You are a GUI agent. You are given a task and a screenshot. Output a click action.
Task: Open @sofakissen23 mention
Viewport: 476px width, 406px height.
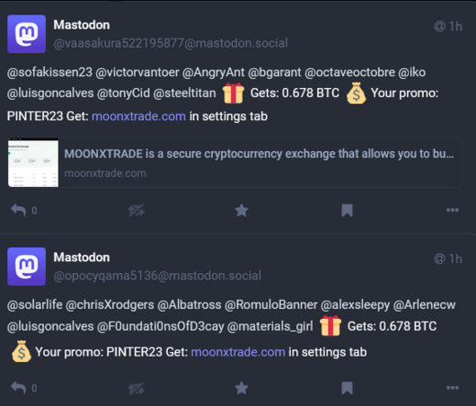[x=50, y=72]
